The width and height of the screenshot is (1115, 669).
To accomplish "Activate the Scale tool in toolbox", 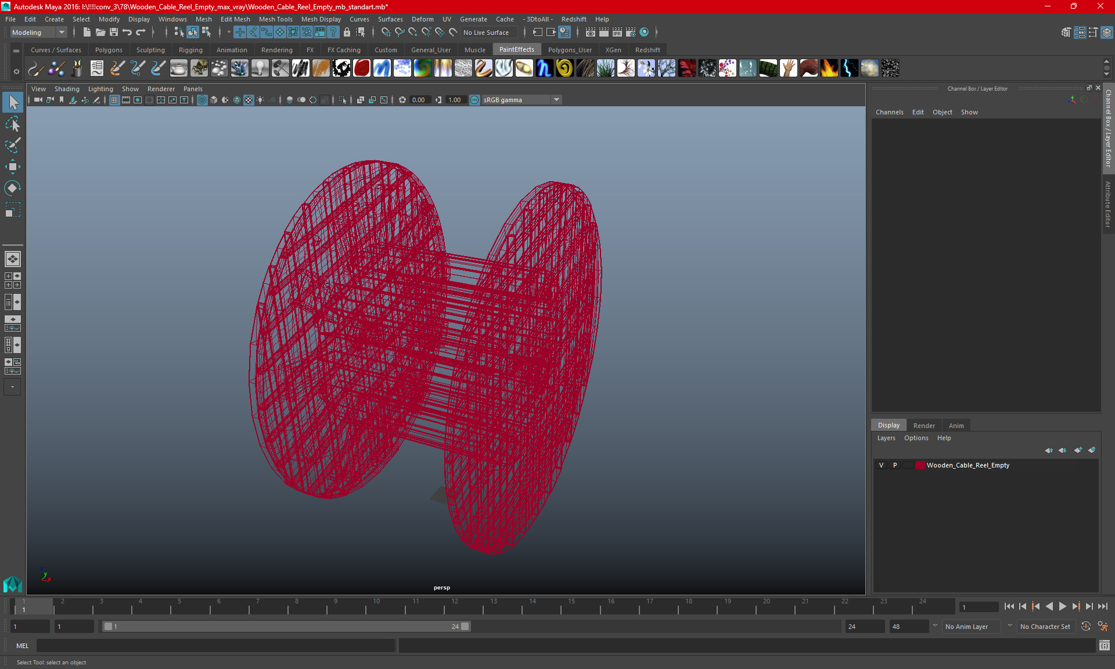I will click(x=13, y=209).
